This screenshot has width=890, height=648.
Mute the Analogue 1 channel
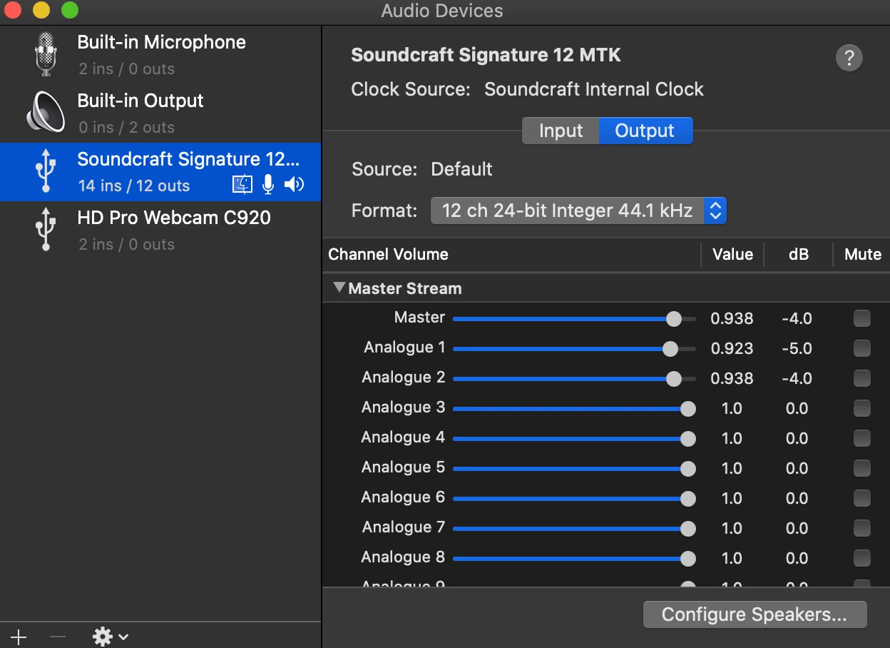pos(862,348)
